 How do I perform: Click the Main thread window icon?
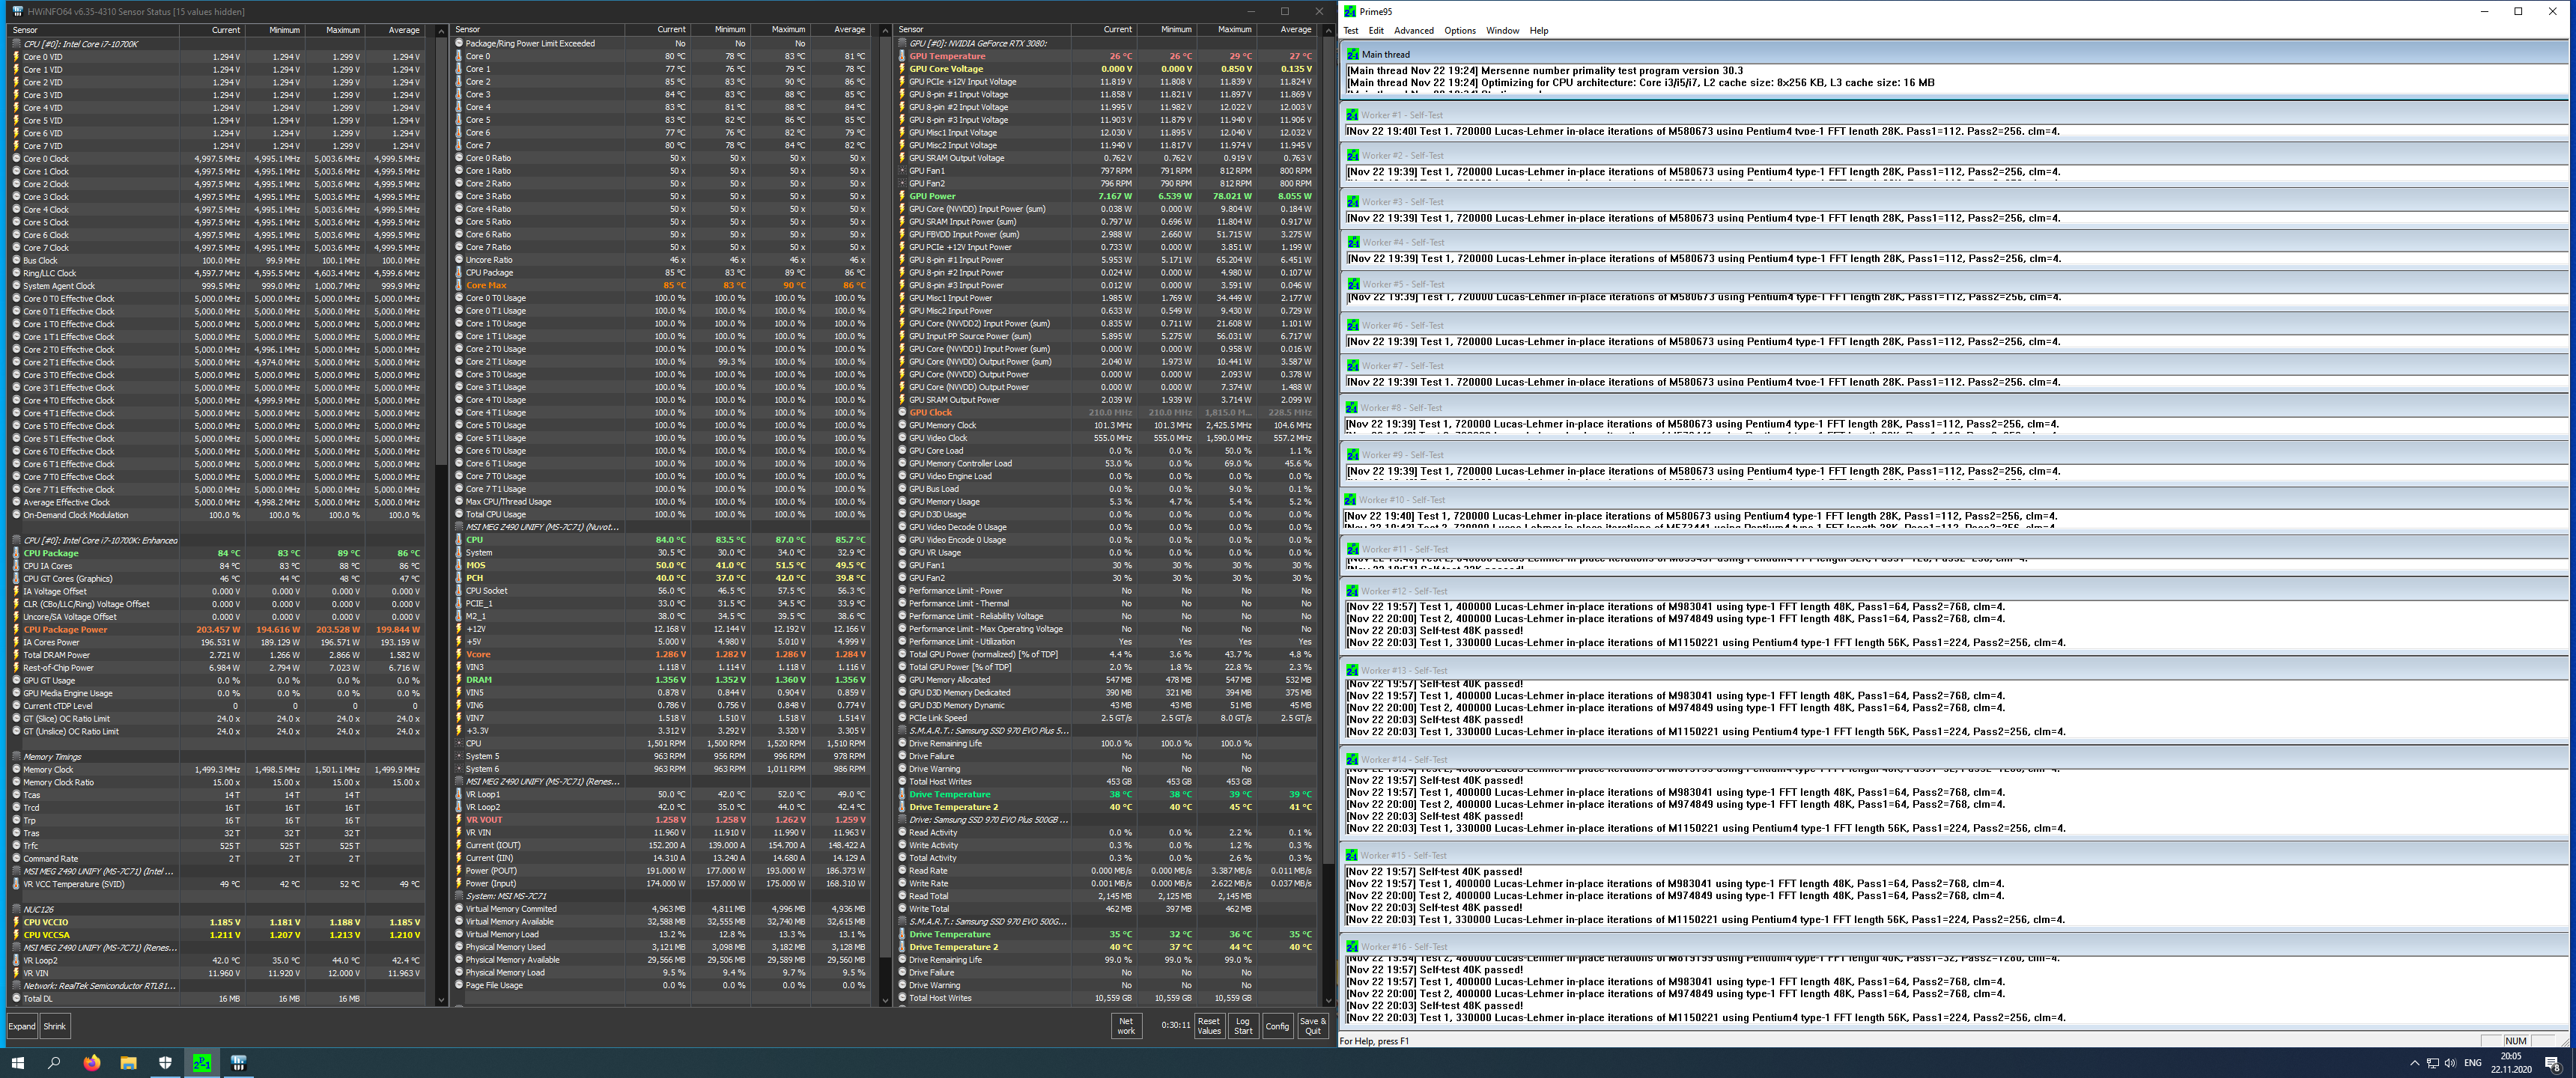(x=1352, y=54)
